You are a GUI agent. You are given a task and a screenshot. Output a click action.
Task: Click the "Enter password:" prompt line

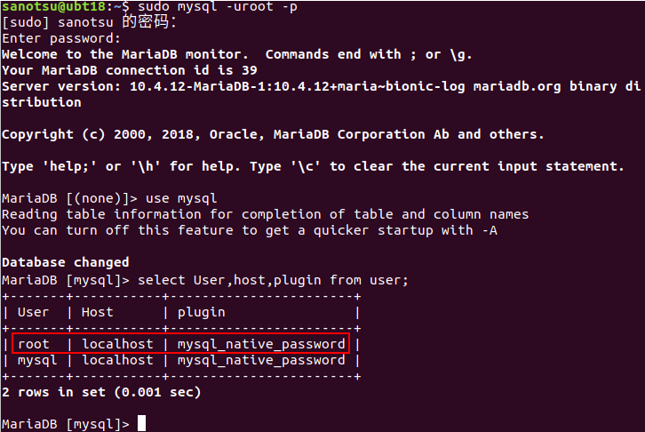click(x=60, y=39)
